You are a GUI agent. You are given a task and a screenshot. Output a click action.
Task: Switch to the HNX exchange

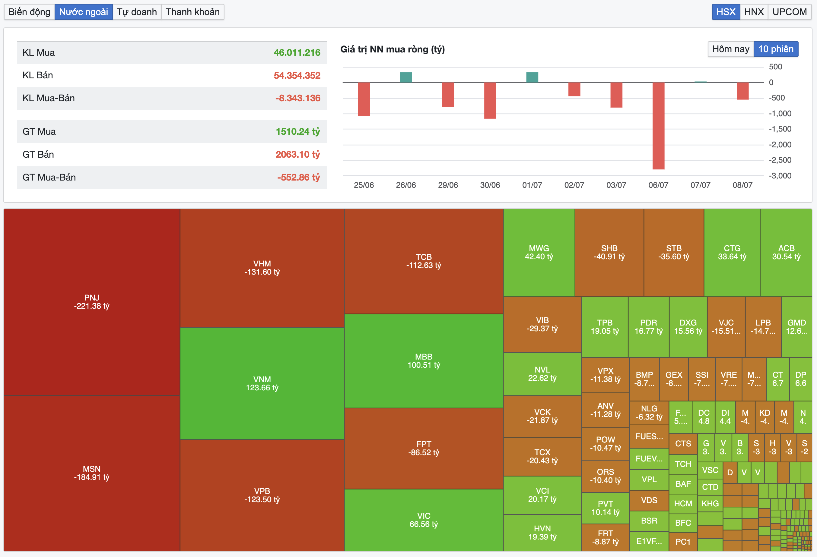pyautogui.click(x=754, y=12)
